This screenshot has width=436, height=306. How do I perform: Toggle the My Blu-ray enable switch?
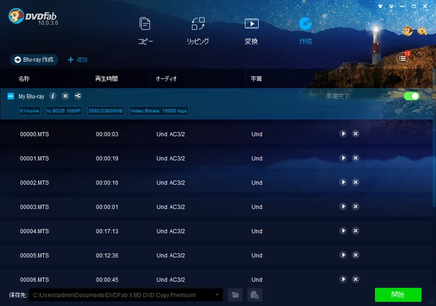[x=411, y=96]
